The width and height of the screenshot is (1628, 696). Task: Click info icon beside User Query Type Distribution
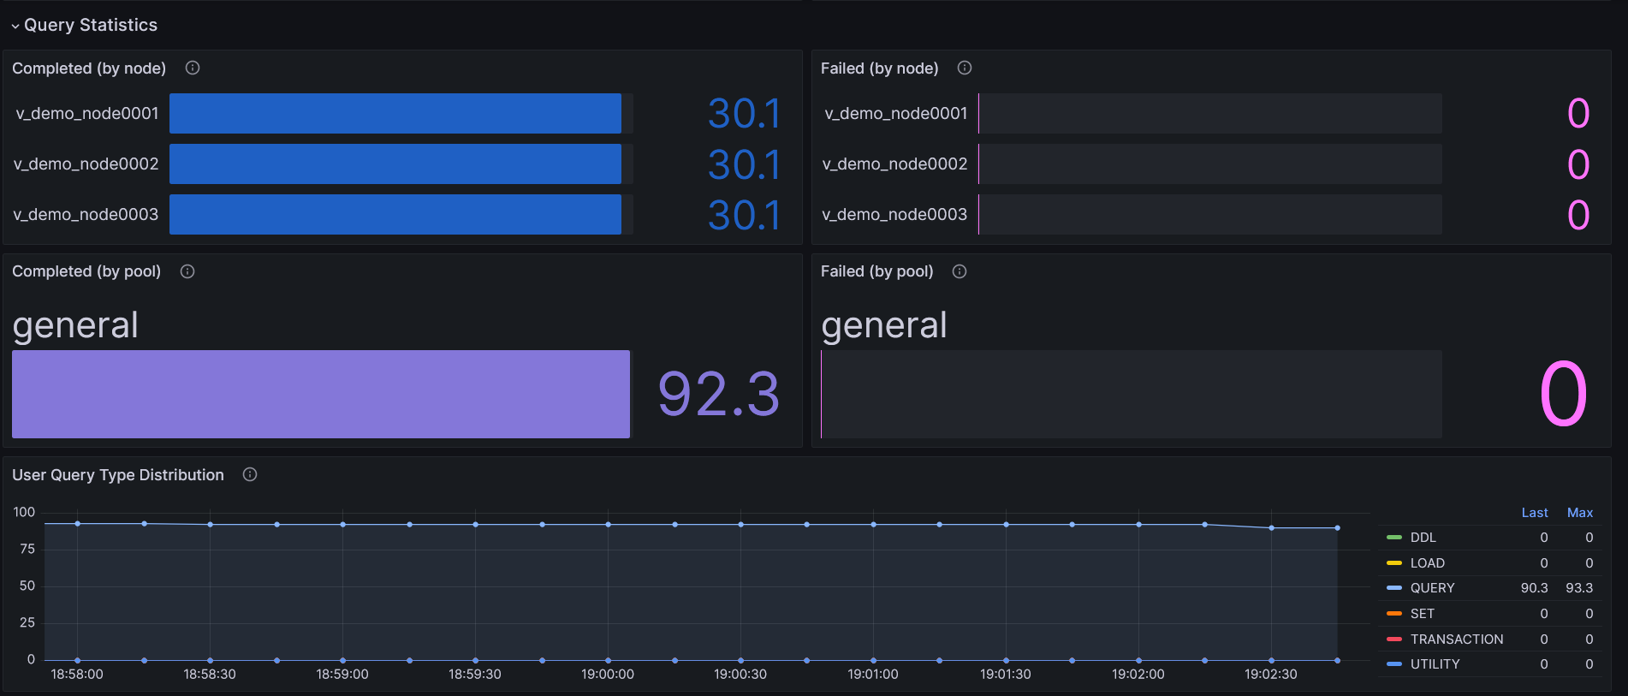tap(250, 474)
